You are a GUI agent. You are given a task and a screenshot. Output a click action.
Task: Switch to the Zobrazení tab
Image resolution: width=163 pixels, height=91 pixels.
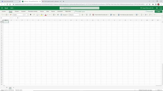60,11
